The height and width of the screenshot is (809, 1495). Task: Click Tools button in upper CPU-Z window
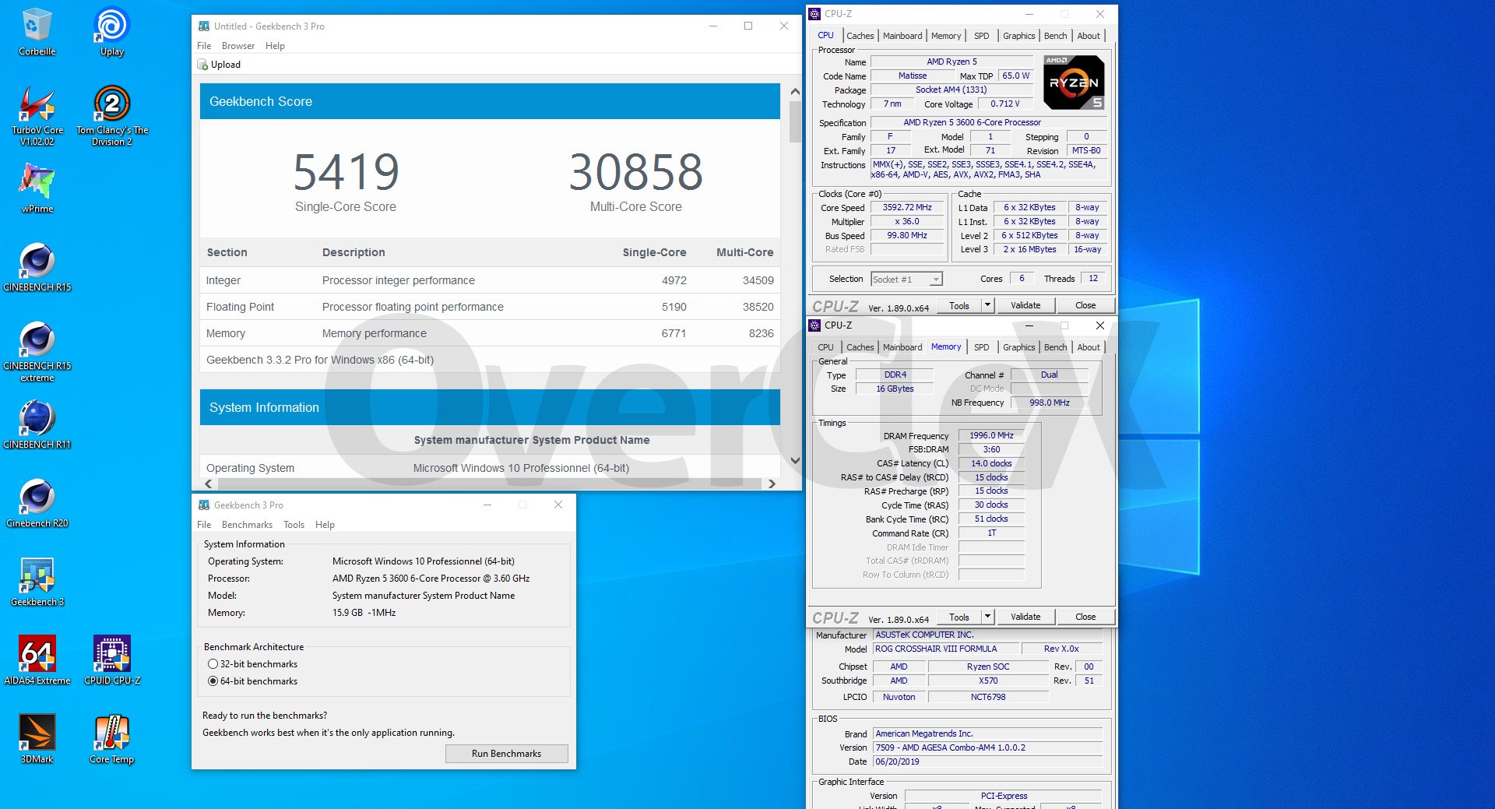[x=959, y=305]
